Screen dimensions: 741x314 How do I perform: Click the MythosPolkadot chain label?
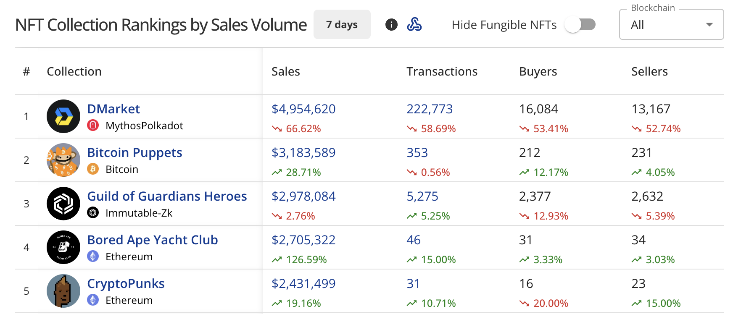pos(144,126)
